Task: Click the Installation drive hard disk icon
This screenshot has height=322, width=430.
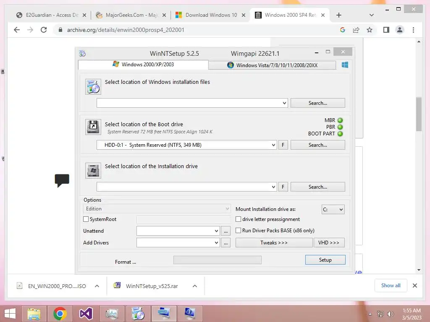Action: [x=93, y=171]
